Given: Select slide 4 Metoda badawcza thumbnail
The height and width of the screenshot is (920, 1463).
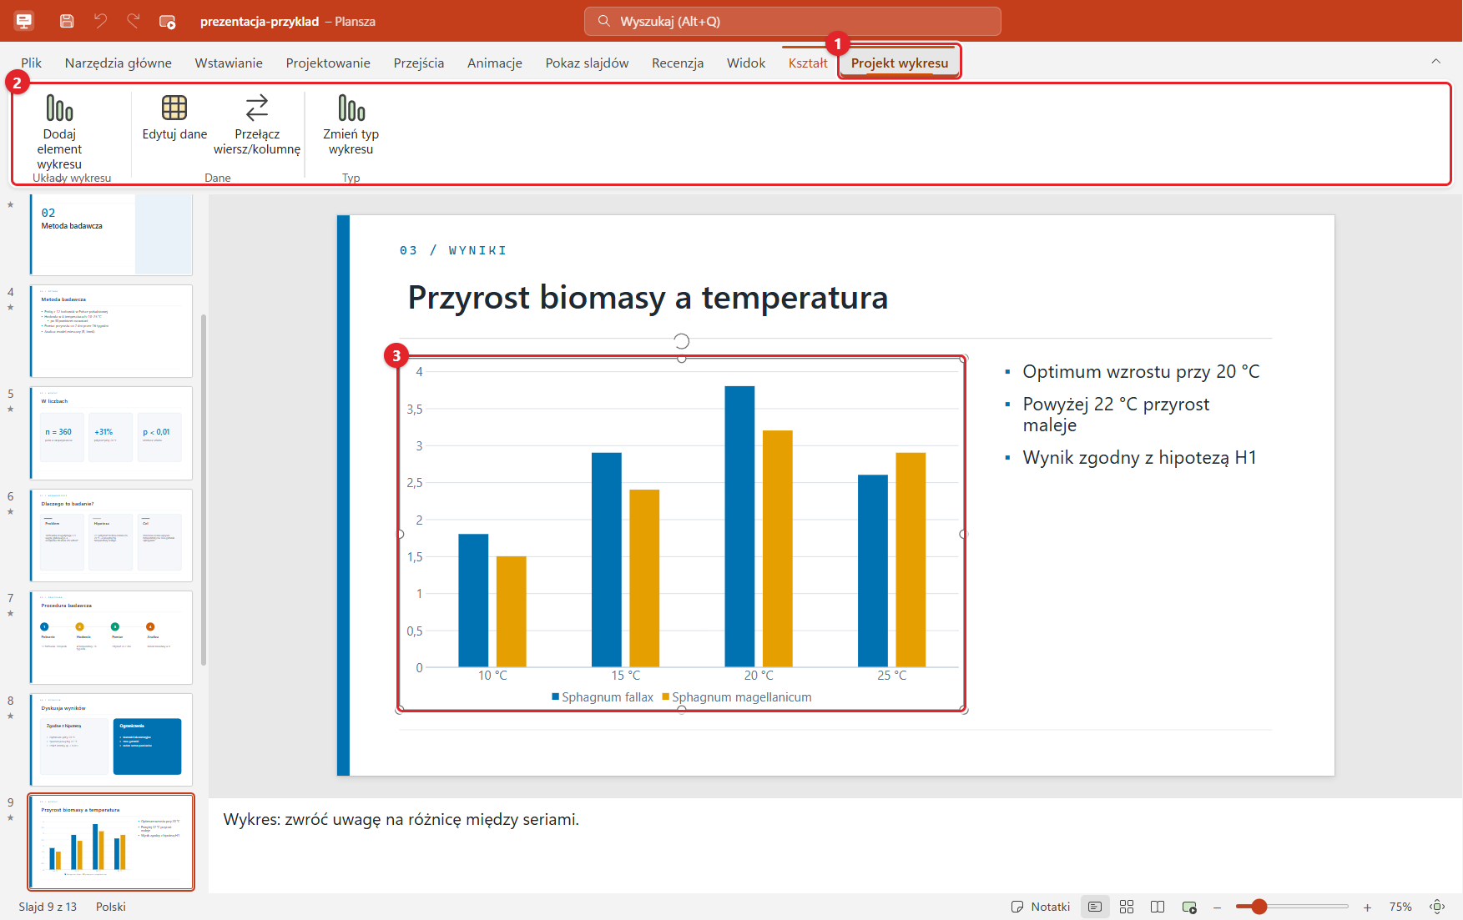Looking at the screenshot, I should tap(111, 331).
